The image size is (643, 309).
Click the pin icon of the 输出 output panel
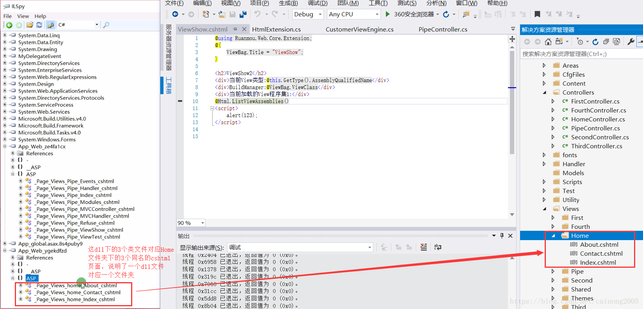coord(502,236)
